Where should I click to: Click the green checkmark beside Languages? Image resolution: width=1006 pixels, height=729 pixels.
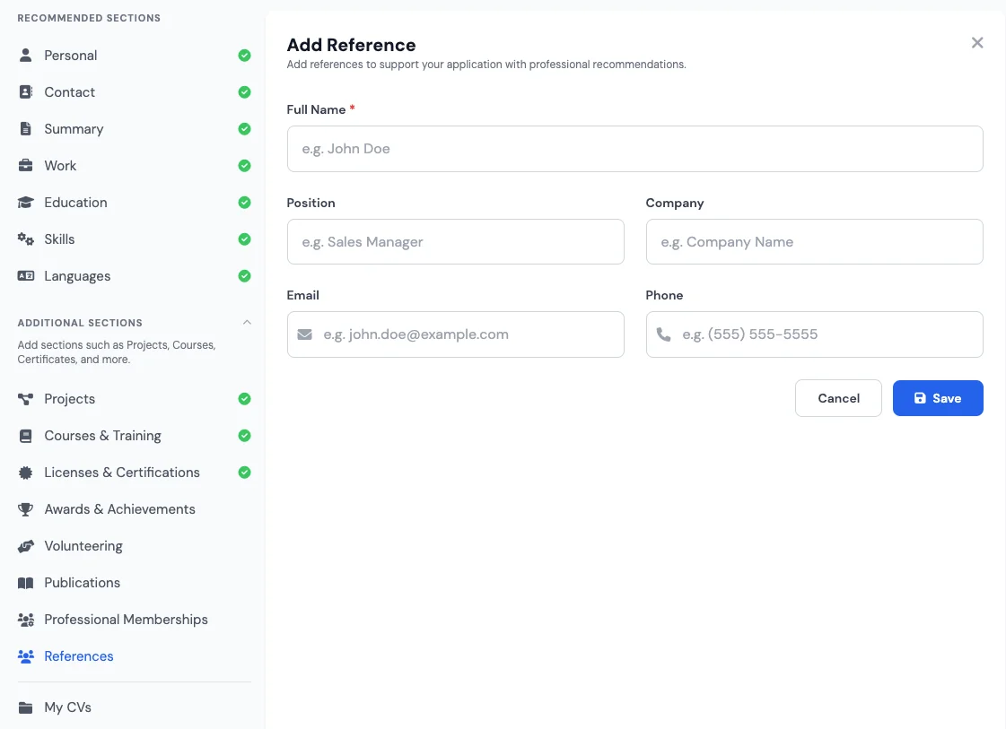pos(244,275)
